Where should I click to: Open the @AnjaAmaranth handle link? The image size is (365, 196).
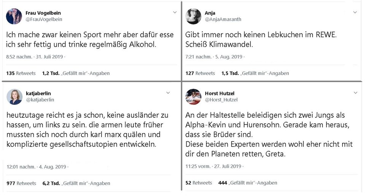tap(223, 19)
